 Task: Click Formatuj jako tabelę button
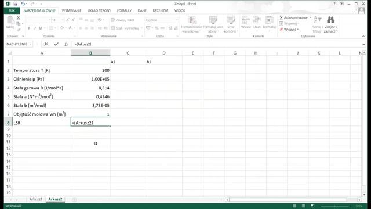click(x=213, y=24)
